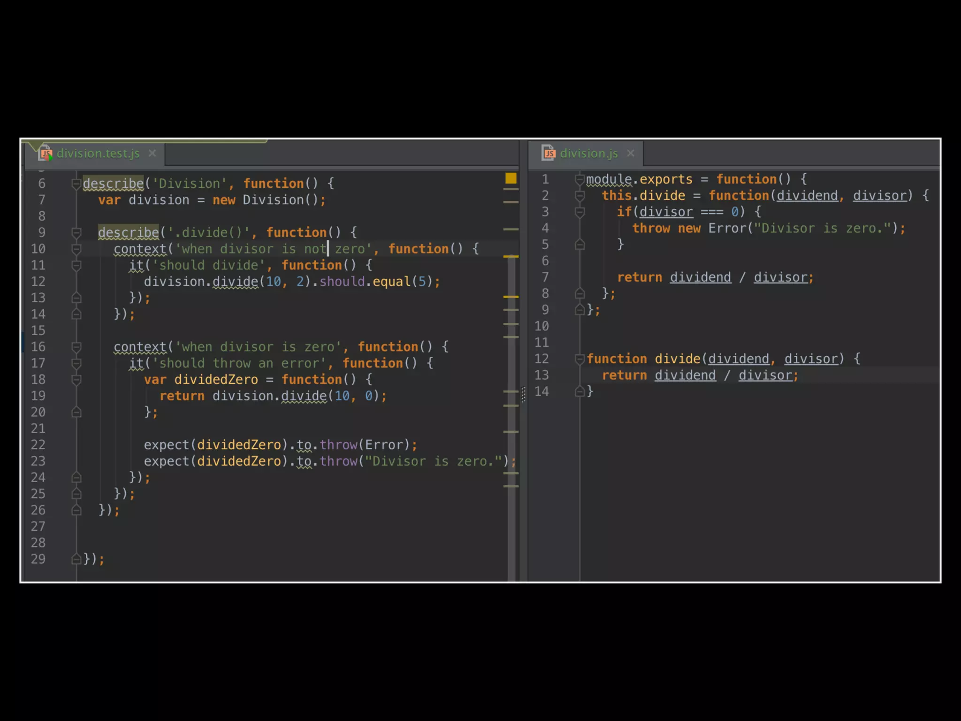This screenshot has height=721, width=961.
Task: Click the splitter handle between editors
Action: (523, 394)
